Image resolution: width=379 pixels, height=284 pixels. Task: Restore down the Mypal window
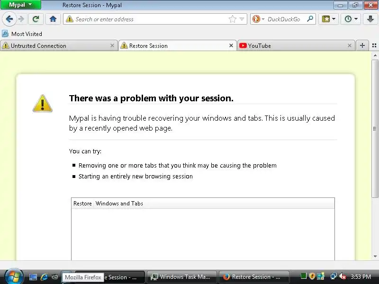click(x=355, y=5)
